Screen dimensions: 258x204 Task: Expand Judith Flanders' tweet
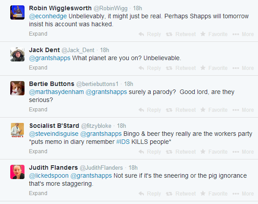point(38,193)
